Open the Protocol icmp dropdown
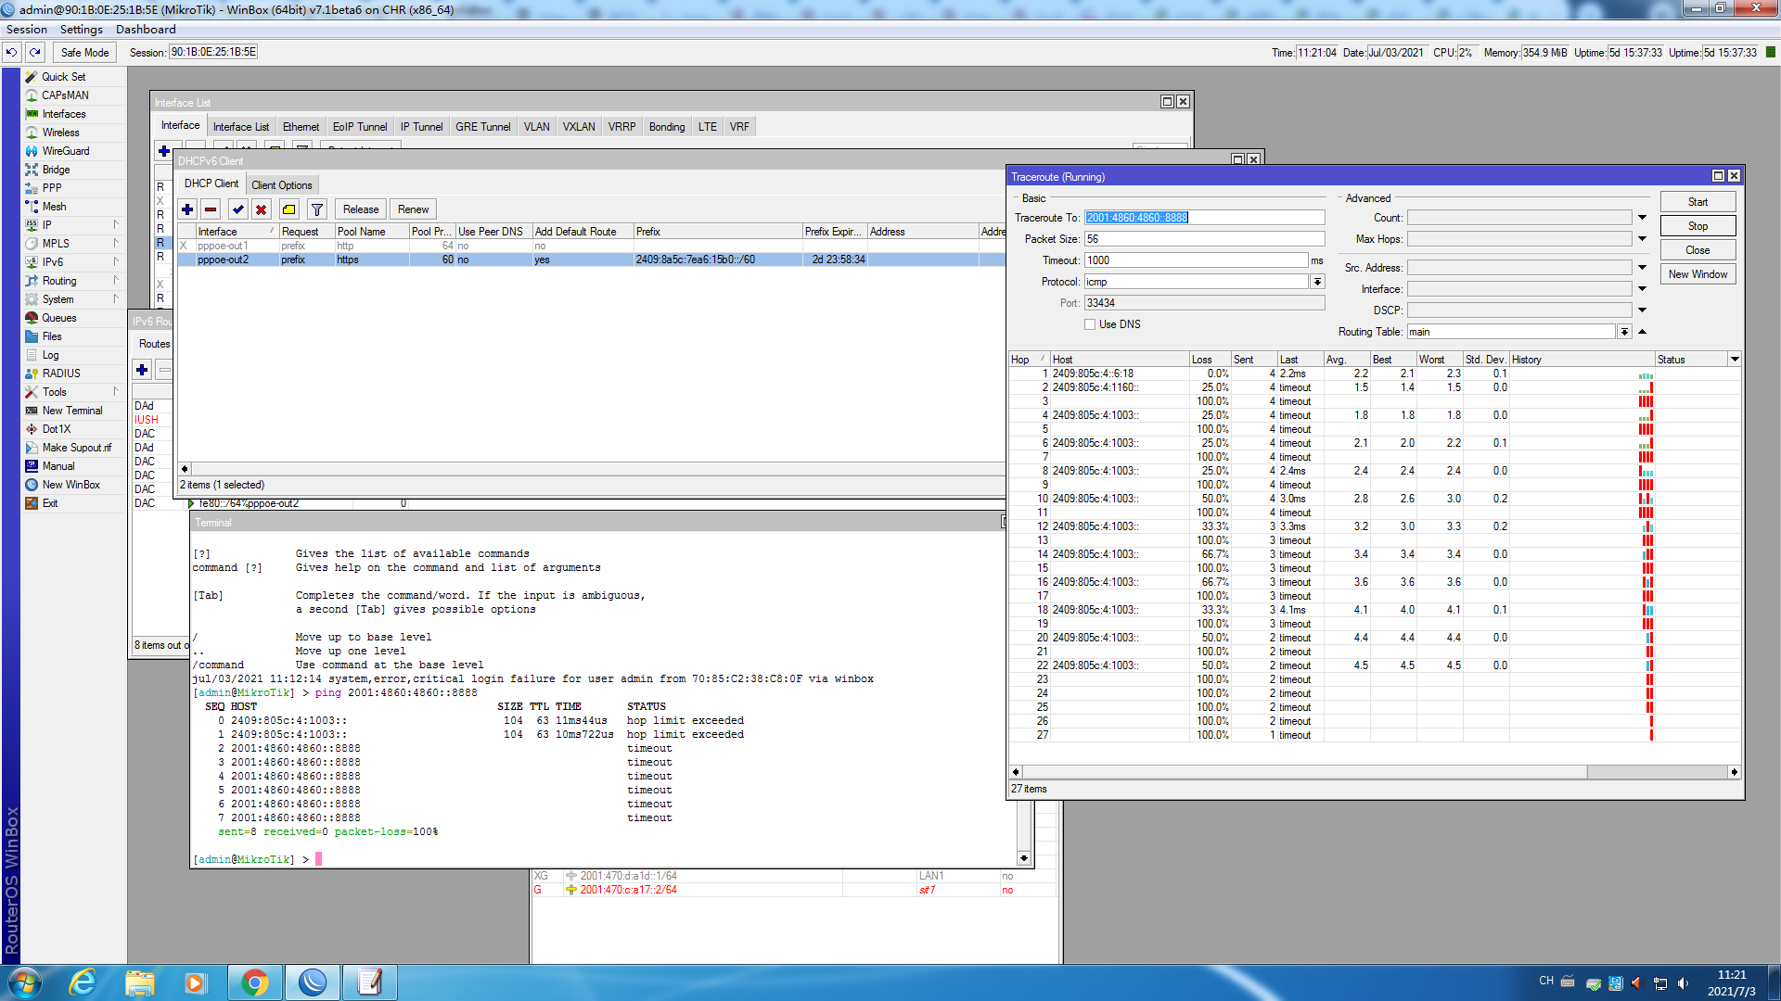Image resolution: width=1781 pixels, height=1001 pixels. pyautogui.click(x=1317, y=282)
